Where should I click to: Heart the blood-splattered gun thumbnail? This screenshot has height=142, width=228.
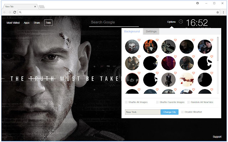(x=193, y=73)
